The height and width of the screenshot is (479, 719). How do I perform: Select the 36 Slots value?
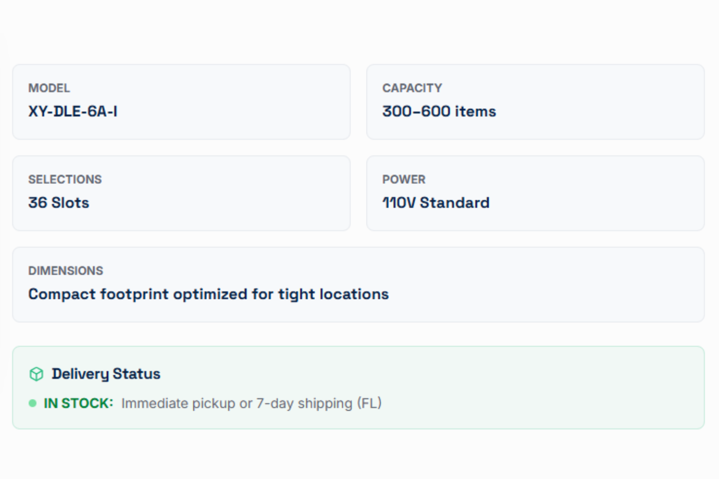click(x=59, y=203)
